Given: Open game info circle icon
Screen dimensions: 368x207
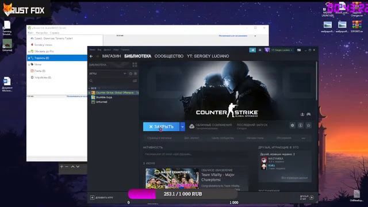Looking at the screenshot, I should (300, 125).
